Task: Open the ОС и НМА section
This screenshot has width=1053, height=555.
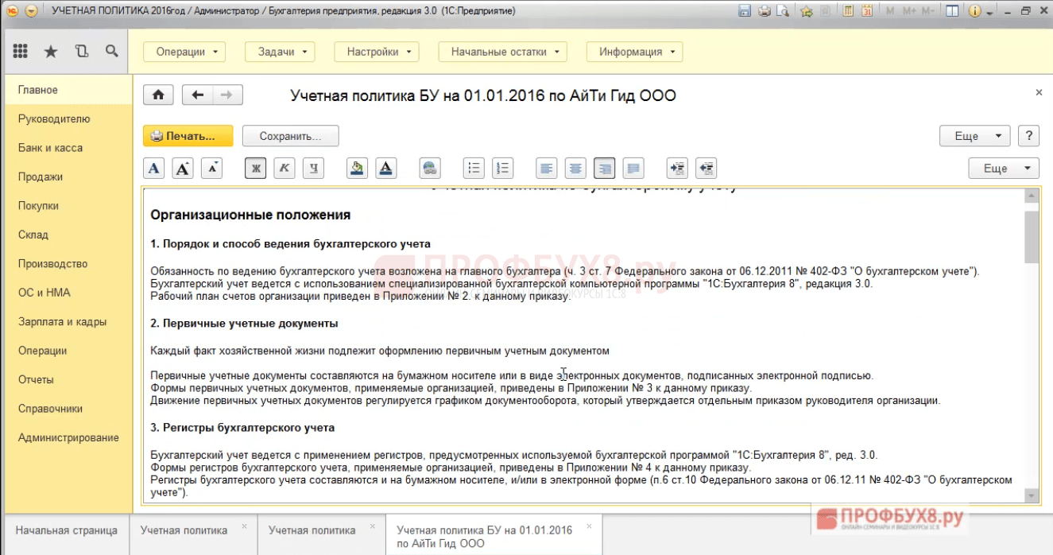Action: point(67,293)
